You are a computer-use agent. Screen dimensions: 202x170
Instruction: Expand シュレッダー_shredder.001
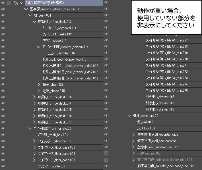point(34,141)
